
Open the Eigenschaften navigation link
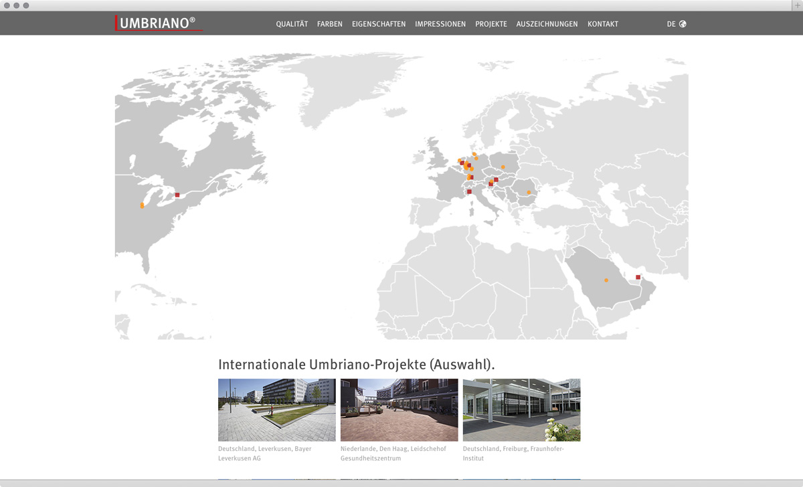(x=379, y=24)
